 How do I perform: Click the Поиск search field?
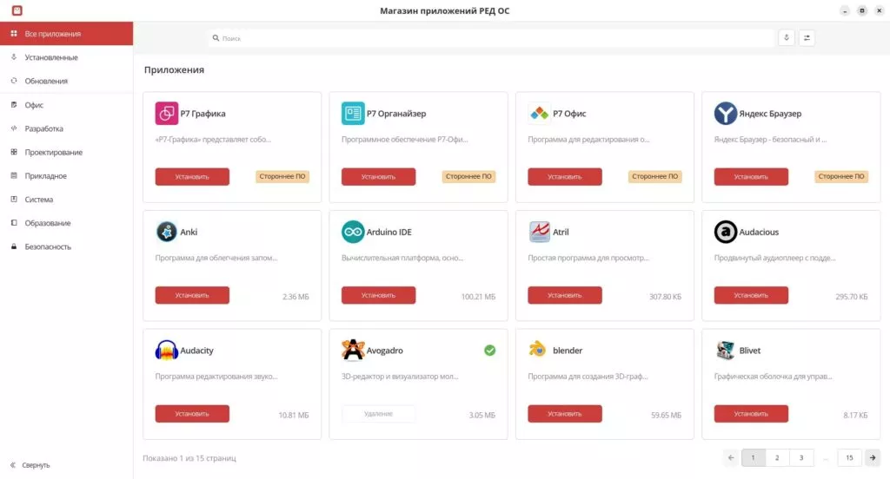point(491,38)
